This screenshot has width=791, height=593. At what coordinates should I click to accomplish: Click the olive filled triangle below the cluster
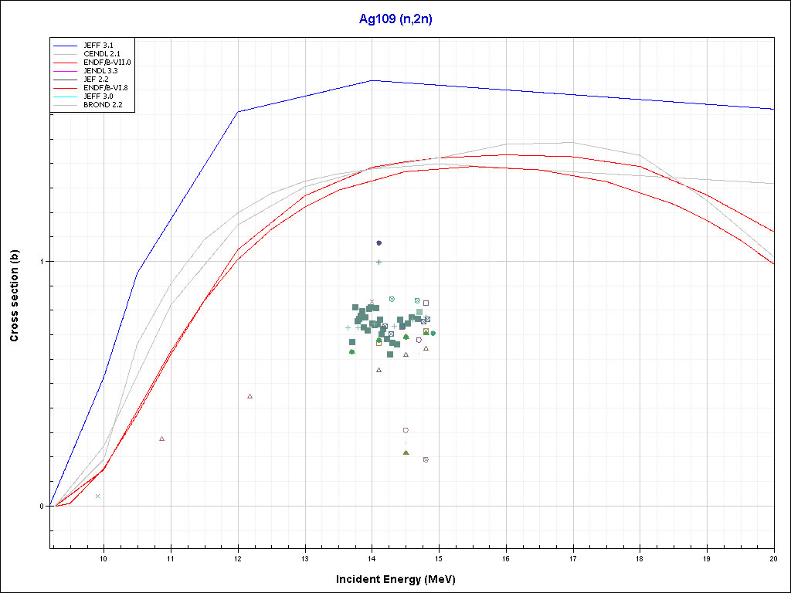(x=406, y=452)
